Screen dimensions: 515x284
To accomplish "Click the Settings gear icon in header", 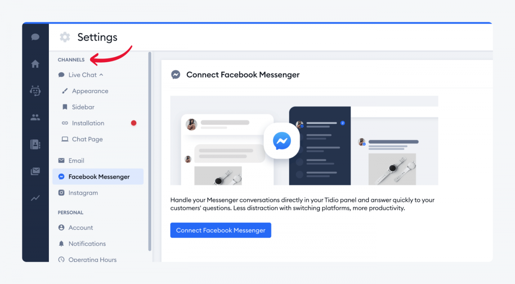I will (x=65, y=37).
